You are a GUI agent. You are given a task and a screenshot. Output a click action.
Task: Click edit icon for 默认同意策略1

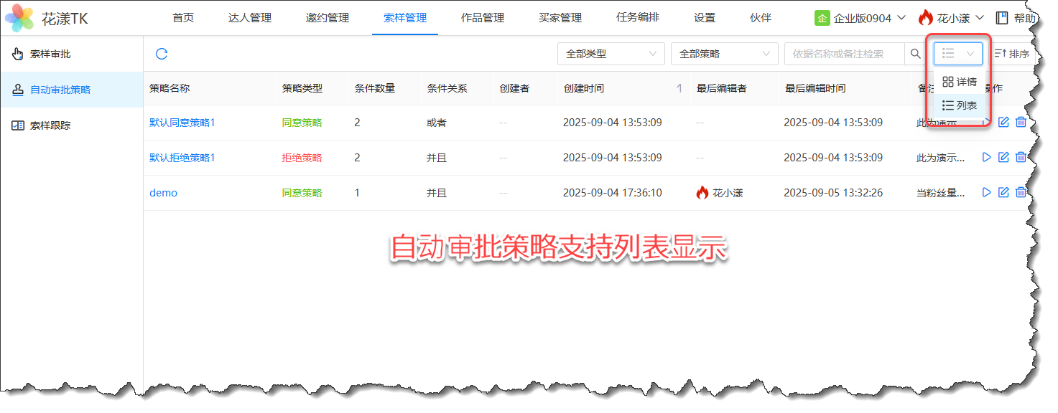[1003, 123]
